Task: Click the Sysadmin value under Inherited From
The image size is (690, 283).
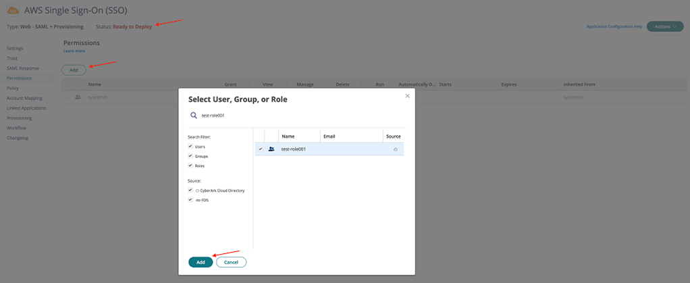Action: (573, 97)
